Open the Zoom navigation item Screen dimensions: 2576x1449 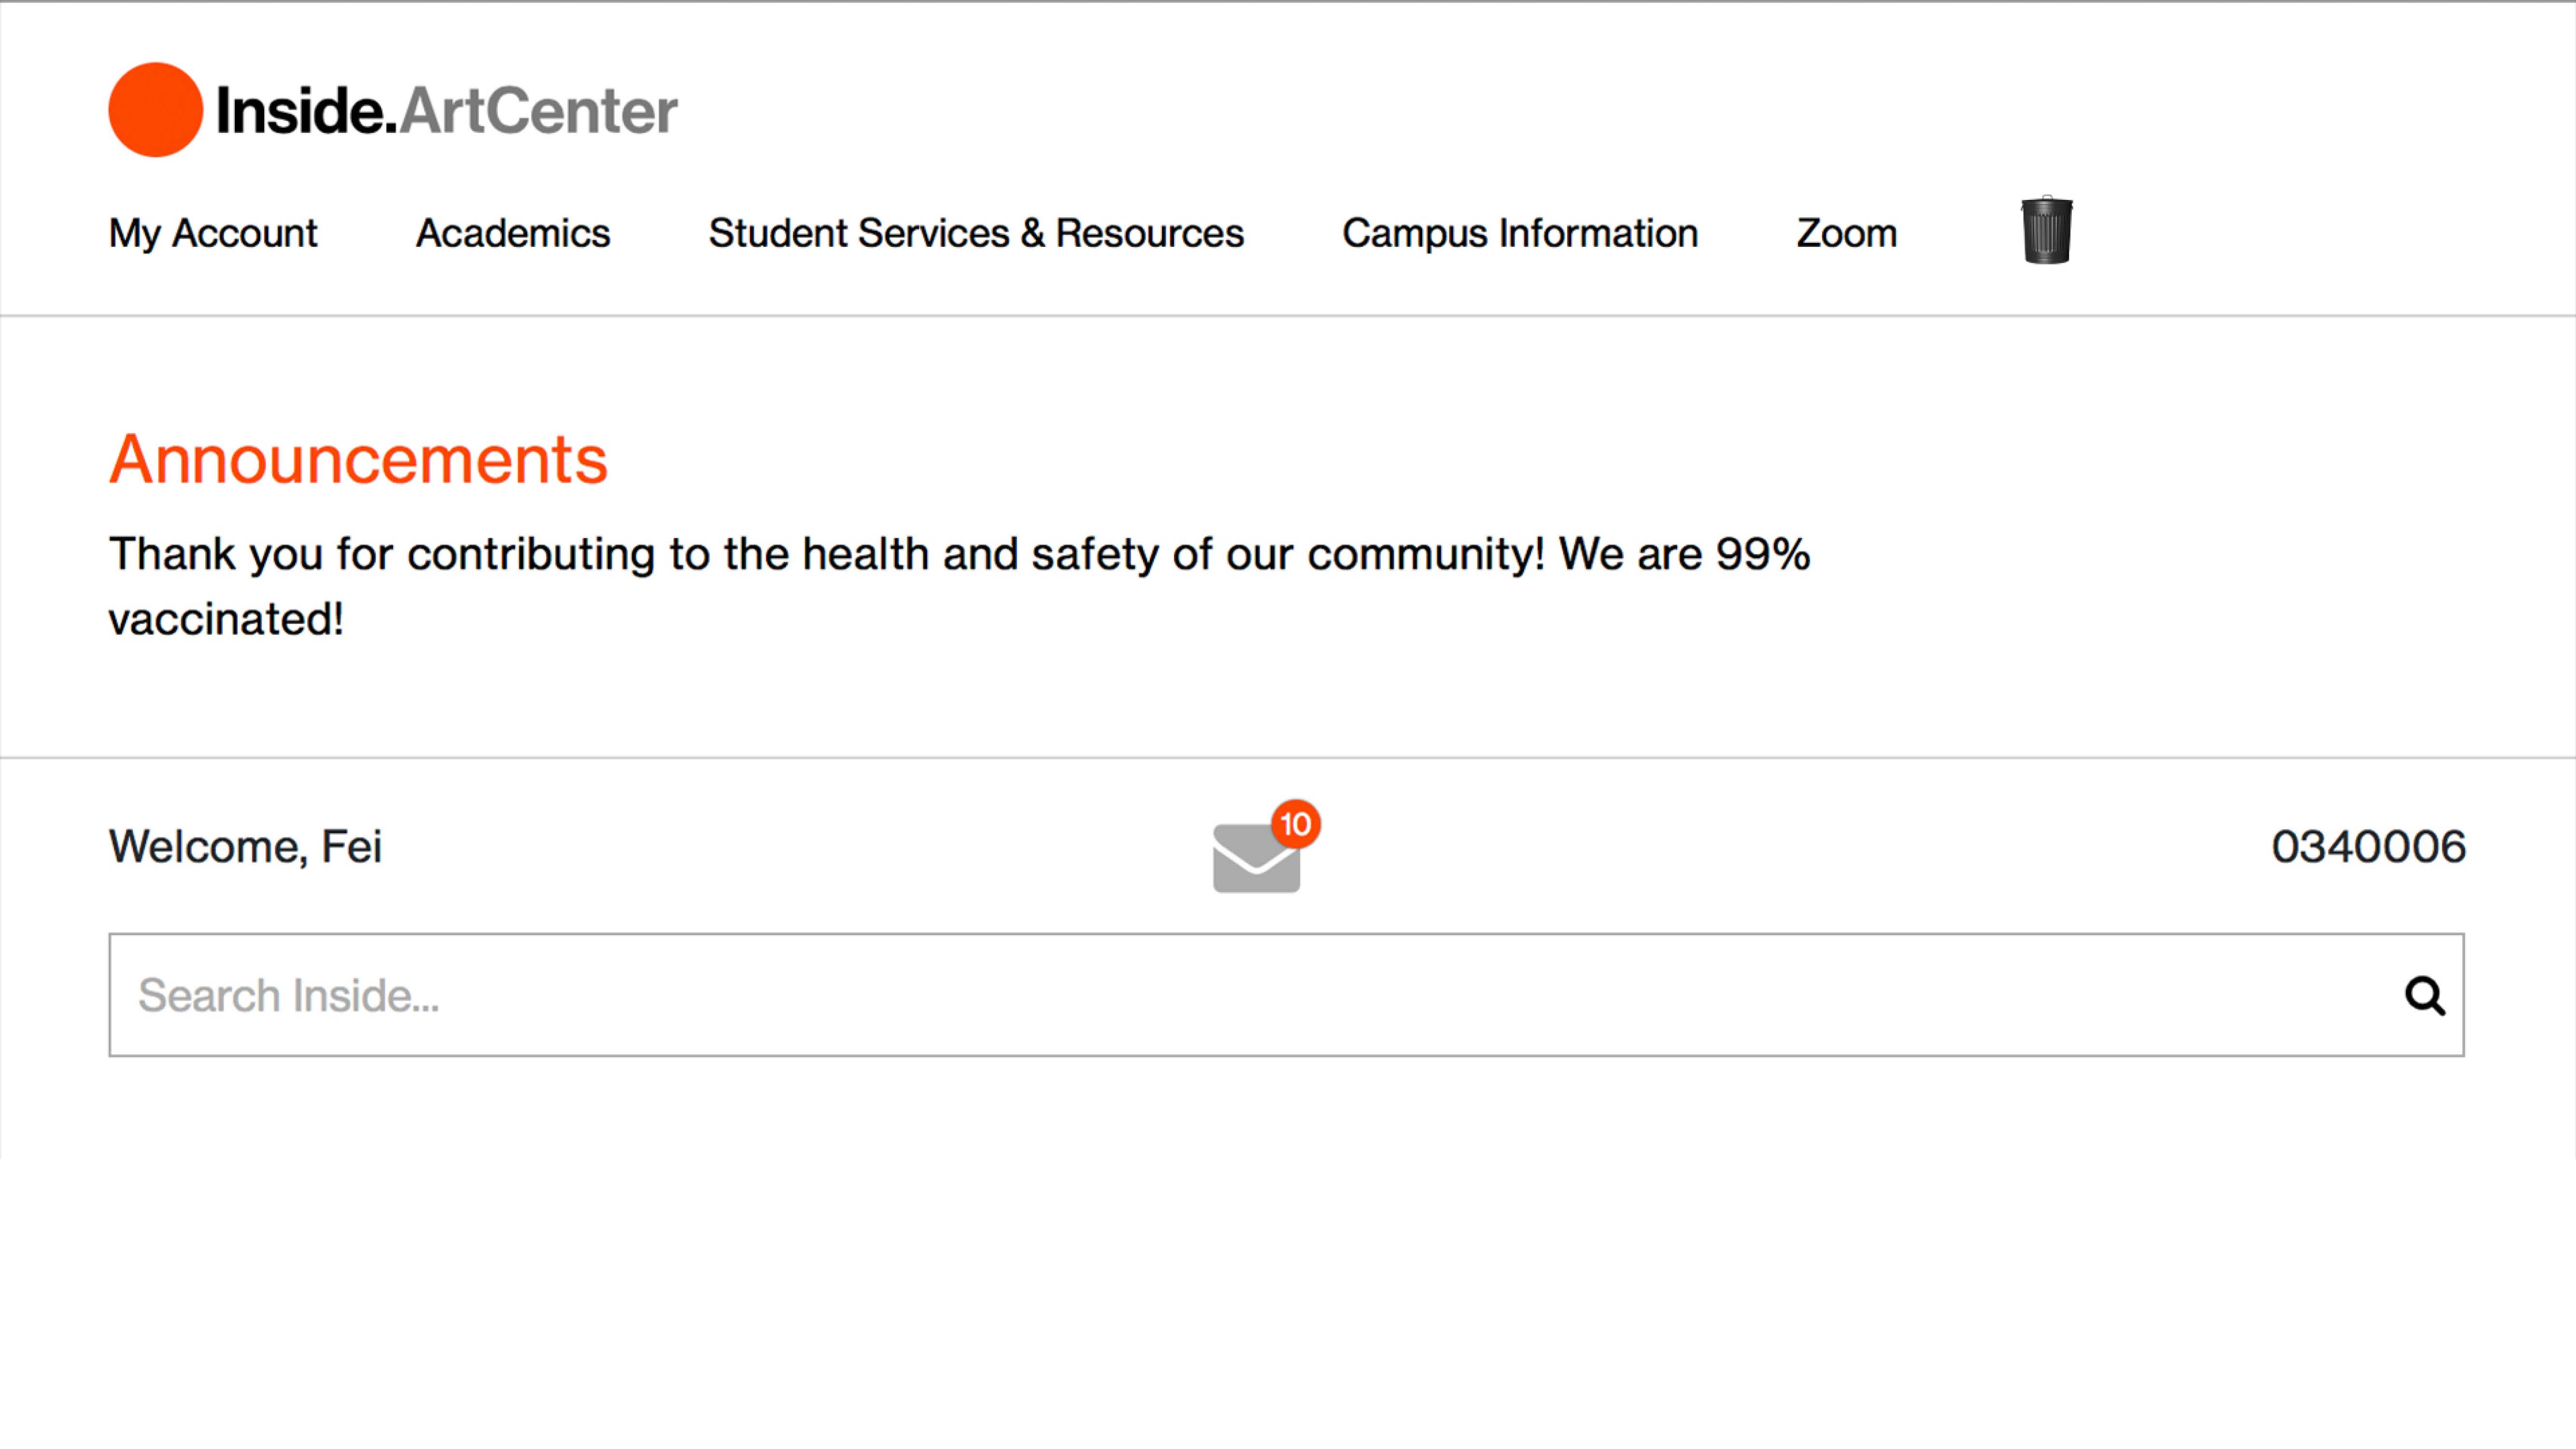click(1846, 233)
